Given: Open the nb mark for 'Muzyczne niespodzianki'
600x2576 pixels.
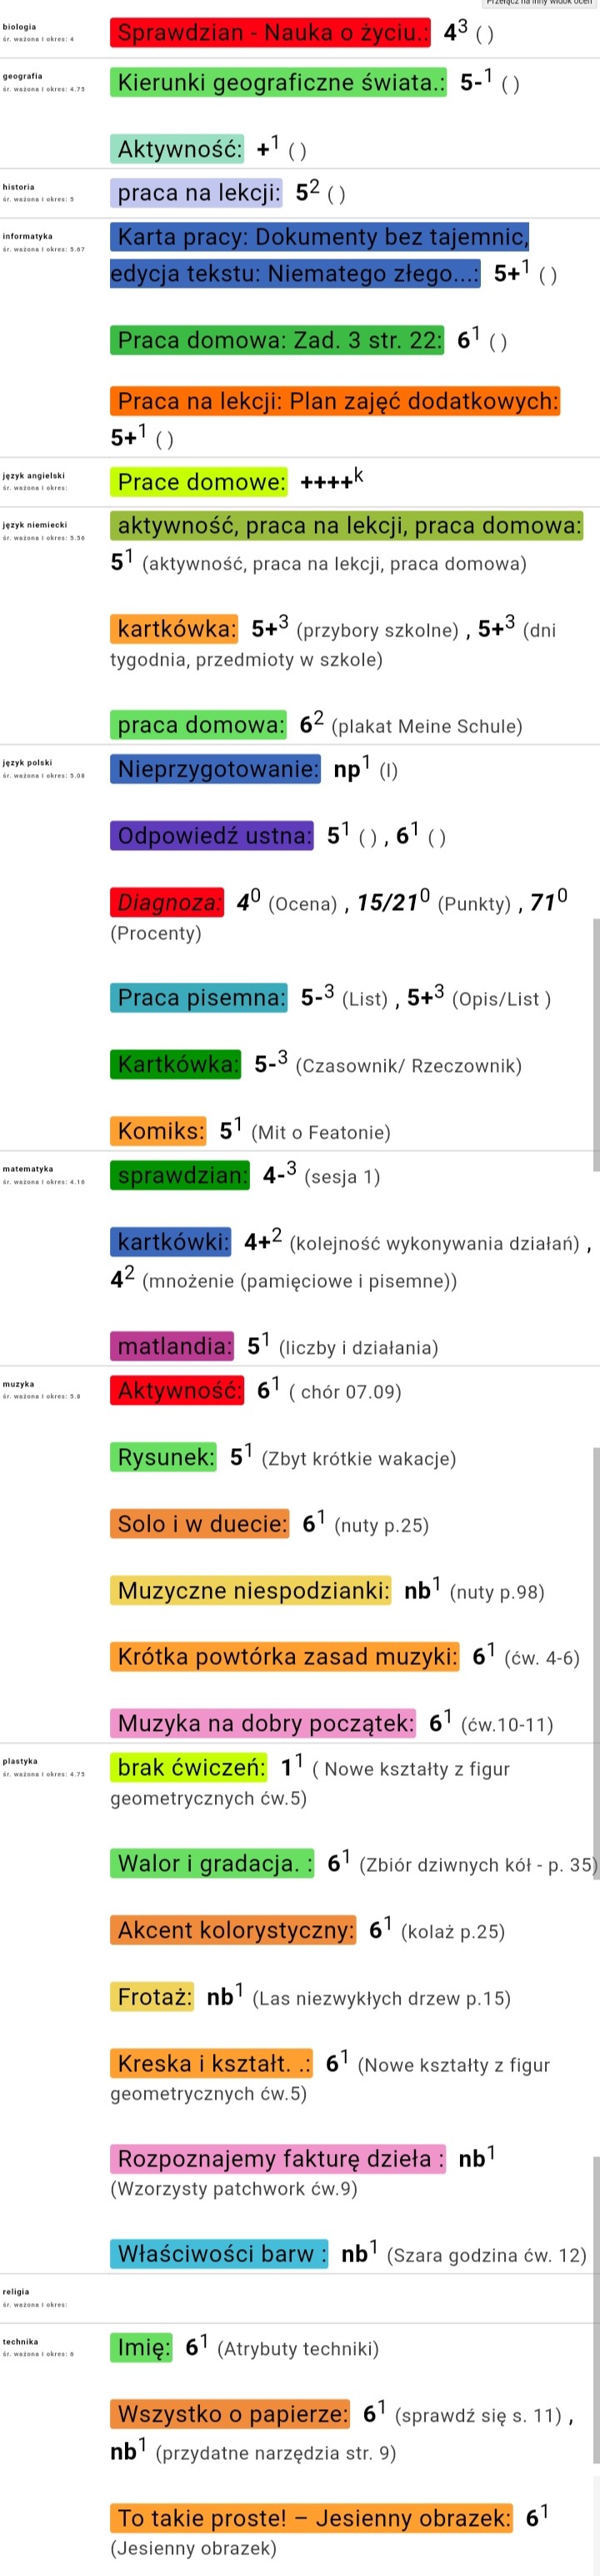Looking at the screenshot, I should pyautogui.click(x=418, y=1591).
